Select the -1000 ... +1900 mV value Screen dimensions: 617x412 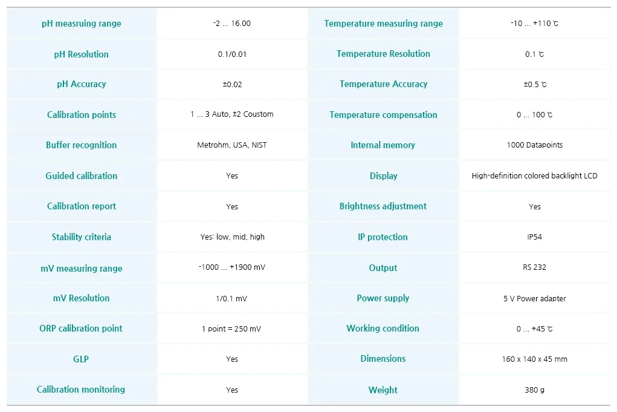coord(232,267)
